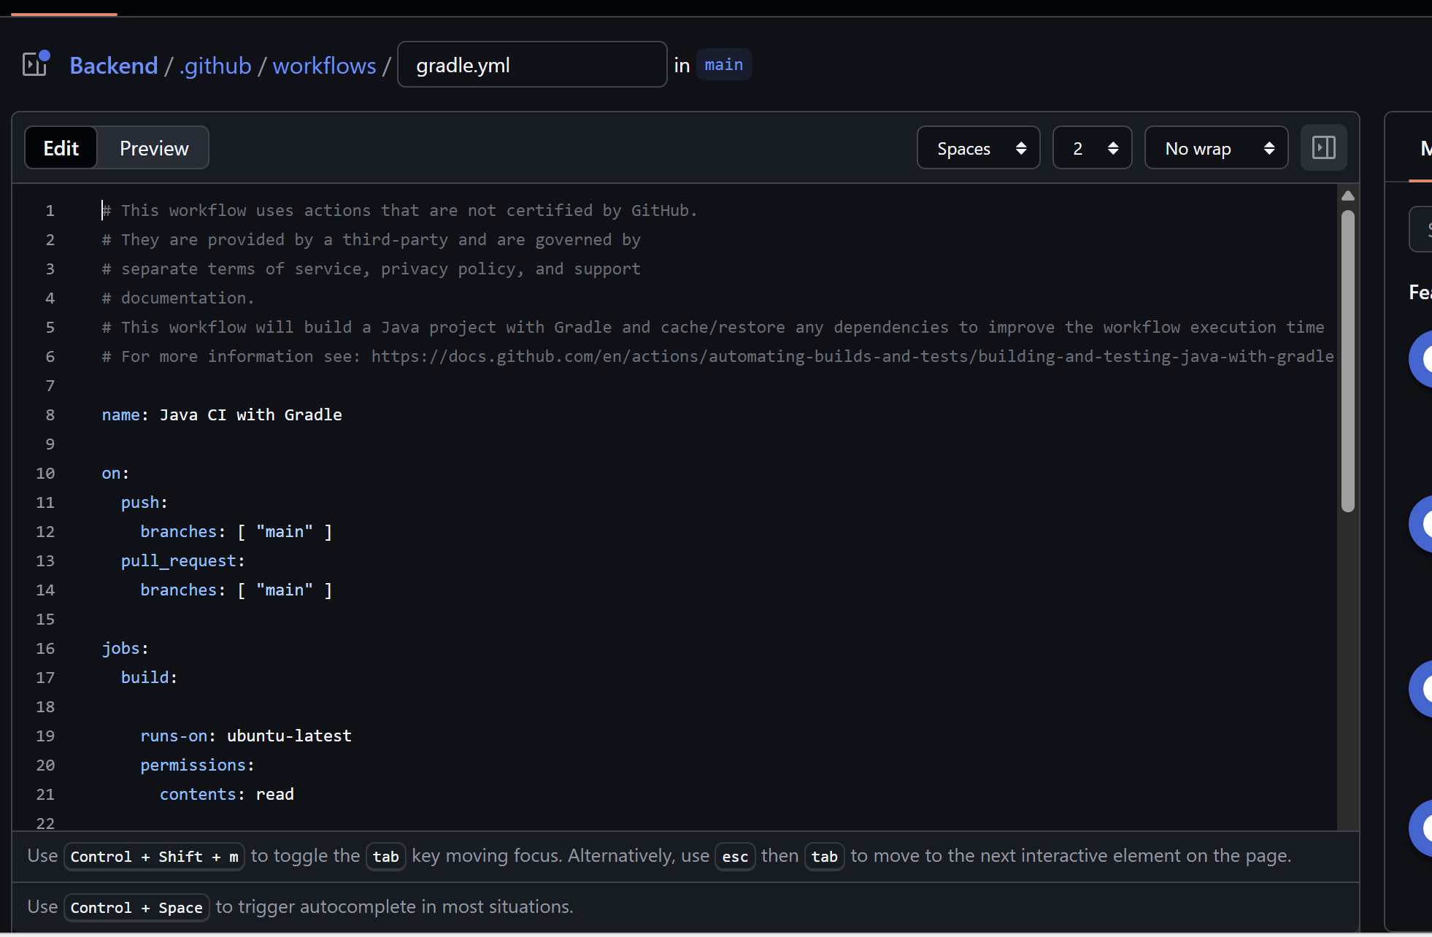Viewport: 1432px width, 937px height.
Task: Open the topmost featured action icon
Action: point(1422,358)
